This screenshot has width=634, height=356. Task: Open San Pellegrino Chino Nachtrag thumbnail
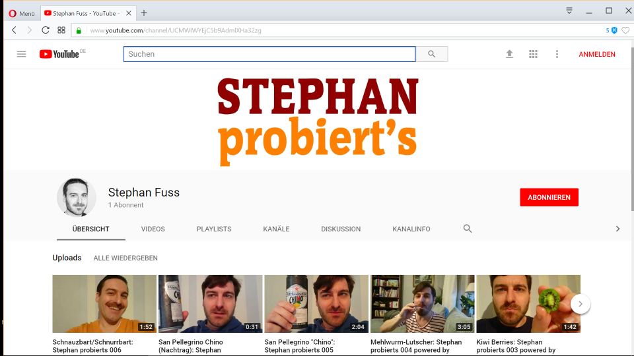click(210, 304)
